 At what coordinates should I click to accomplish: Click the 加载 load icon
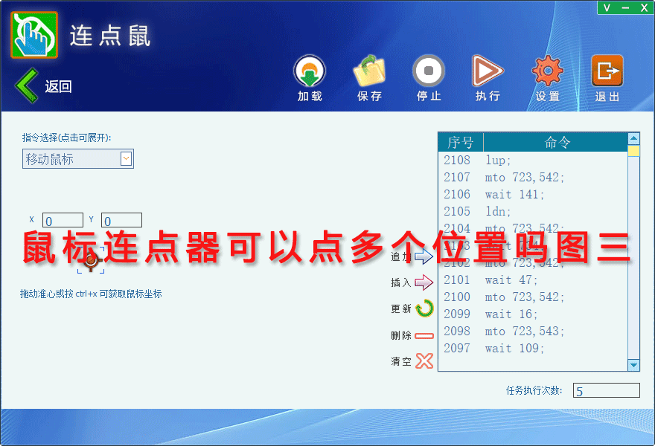[x=310, y=71]
